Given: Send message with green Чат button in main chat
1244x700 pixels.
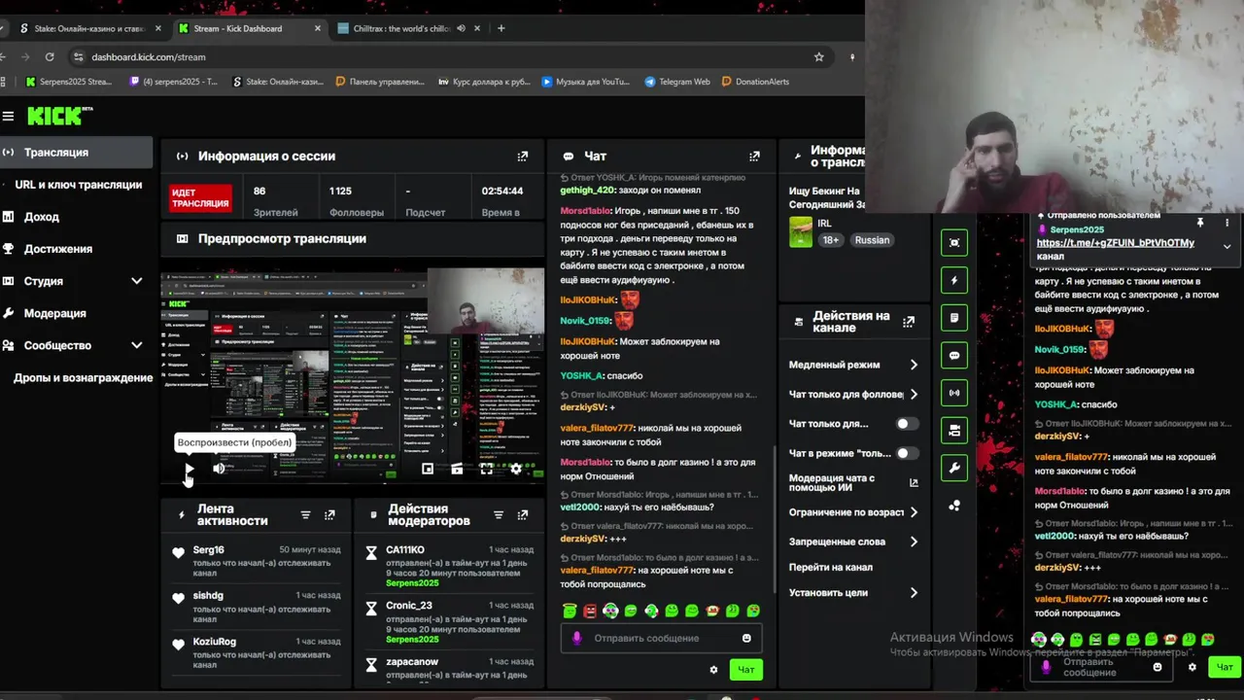Looking at the screenshot, I should click(x=745, y=670).
